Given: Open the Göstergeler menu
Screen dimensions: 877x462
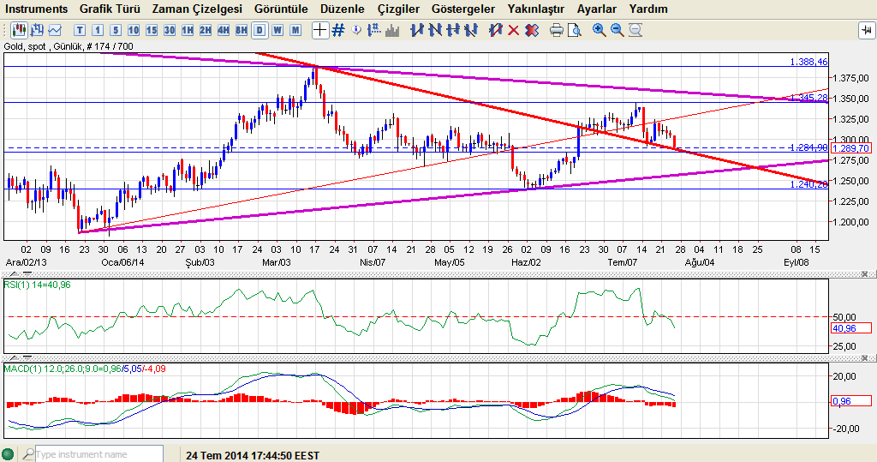Looking at the screenshot, I should pyautogui.click(x=463, y=9).
